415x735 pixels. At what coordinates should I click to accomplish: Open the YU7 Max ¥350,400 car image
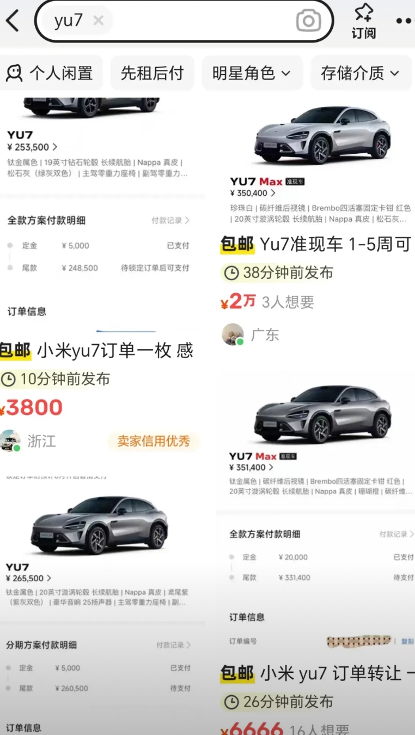pyautogui.click(x=323, y=134)
